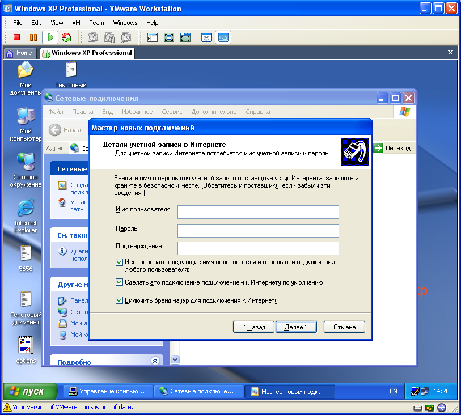Select the options file desktop icon
Viewport: 461px width, 415px height.
pyautogui.click(x=26, y=350)
